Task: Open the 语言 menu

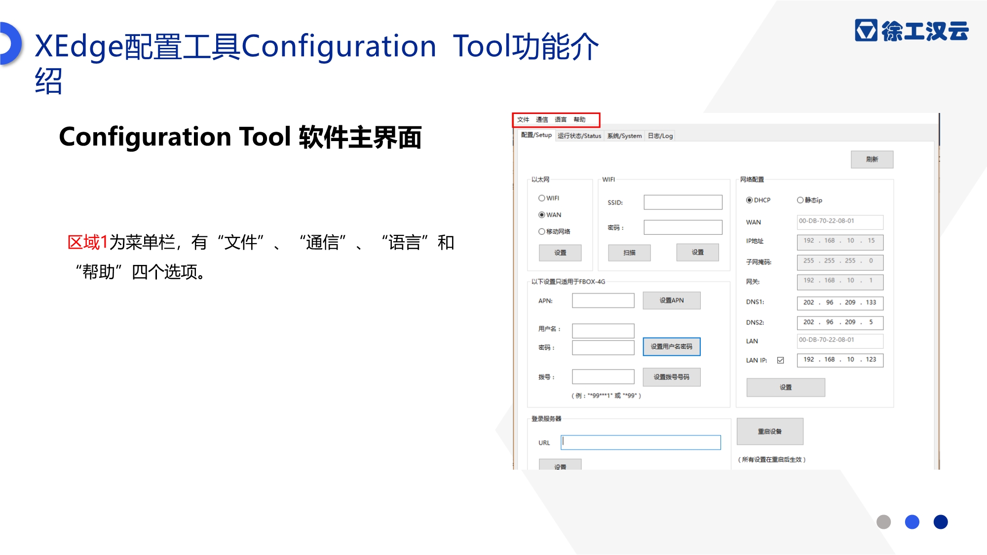Action: pyautogui.click(x=561, y=120)
